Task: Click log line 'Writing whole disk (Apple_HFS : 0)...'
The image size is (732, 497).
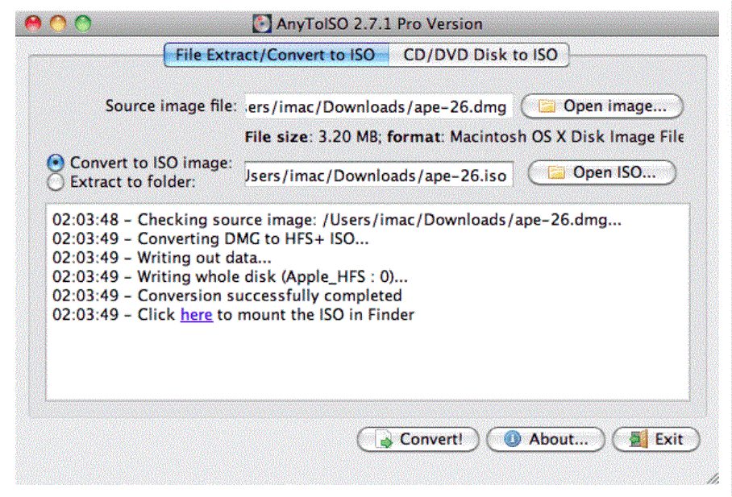Action: 230,277
